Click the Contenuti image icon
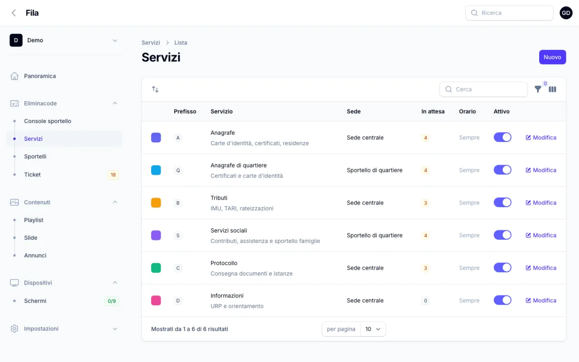Screen dimensions: 579x362 pos(14,202)
